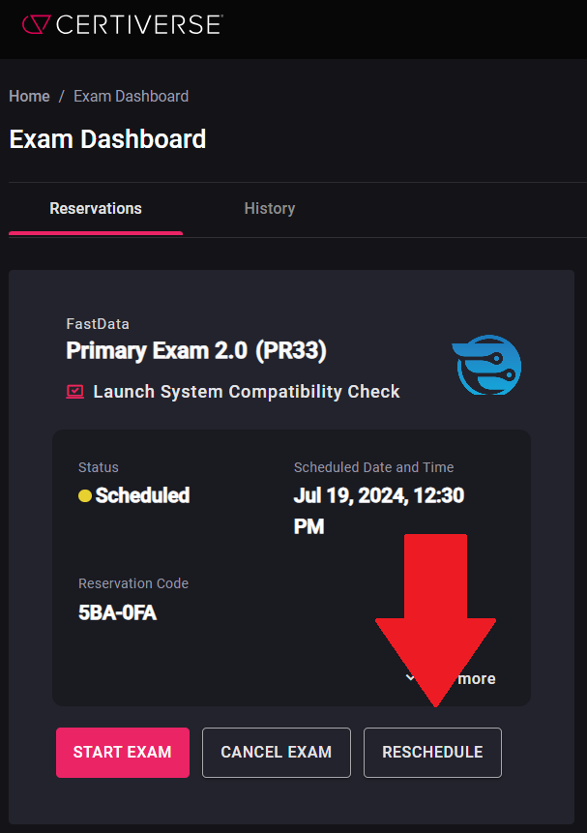The width and height of the screenshot is (587, 833).
Task: Click the Certiverse logo mark icon
Action: click(x=36, y=24)
